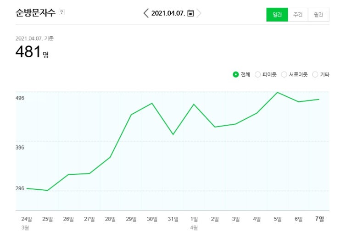
Task: Click the 296 y-axis value
Action: [x=20, y=188]
